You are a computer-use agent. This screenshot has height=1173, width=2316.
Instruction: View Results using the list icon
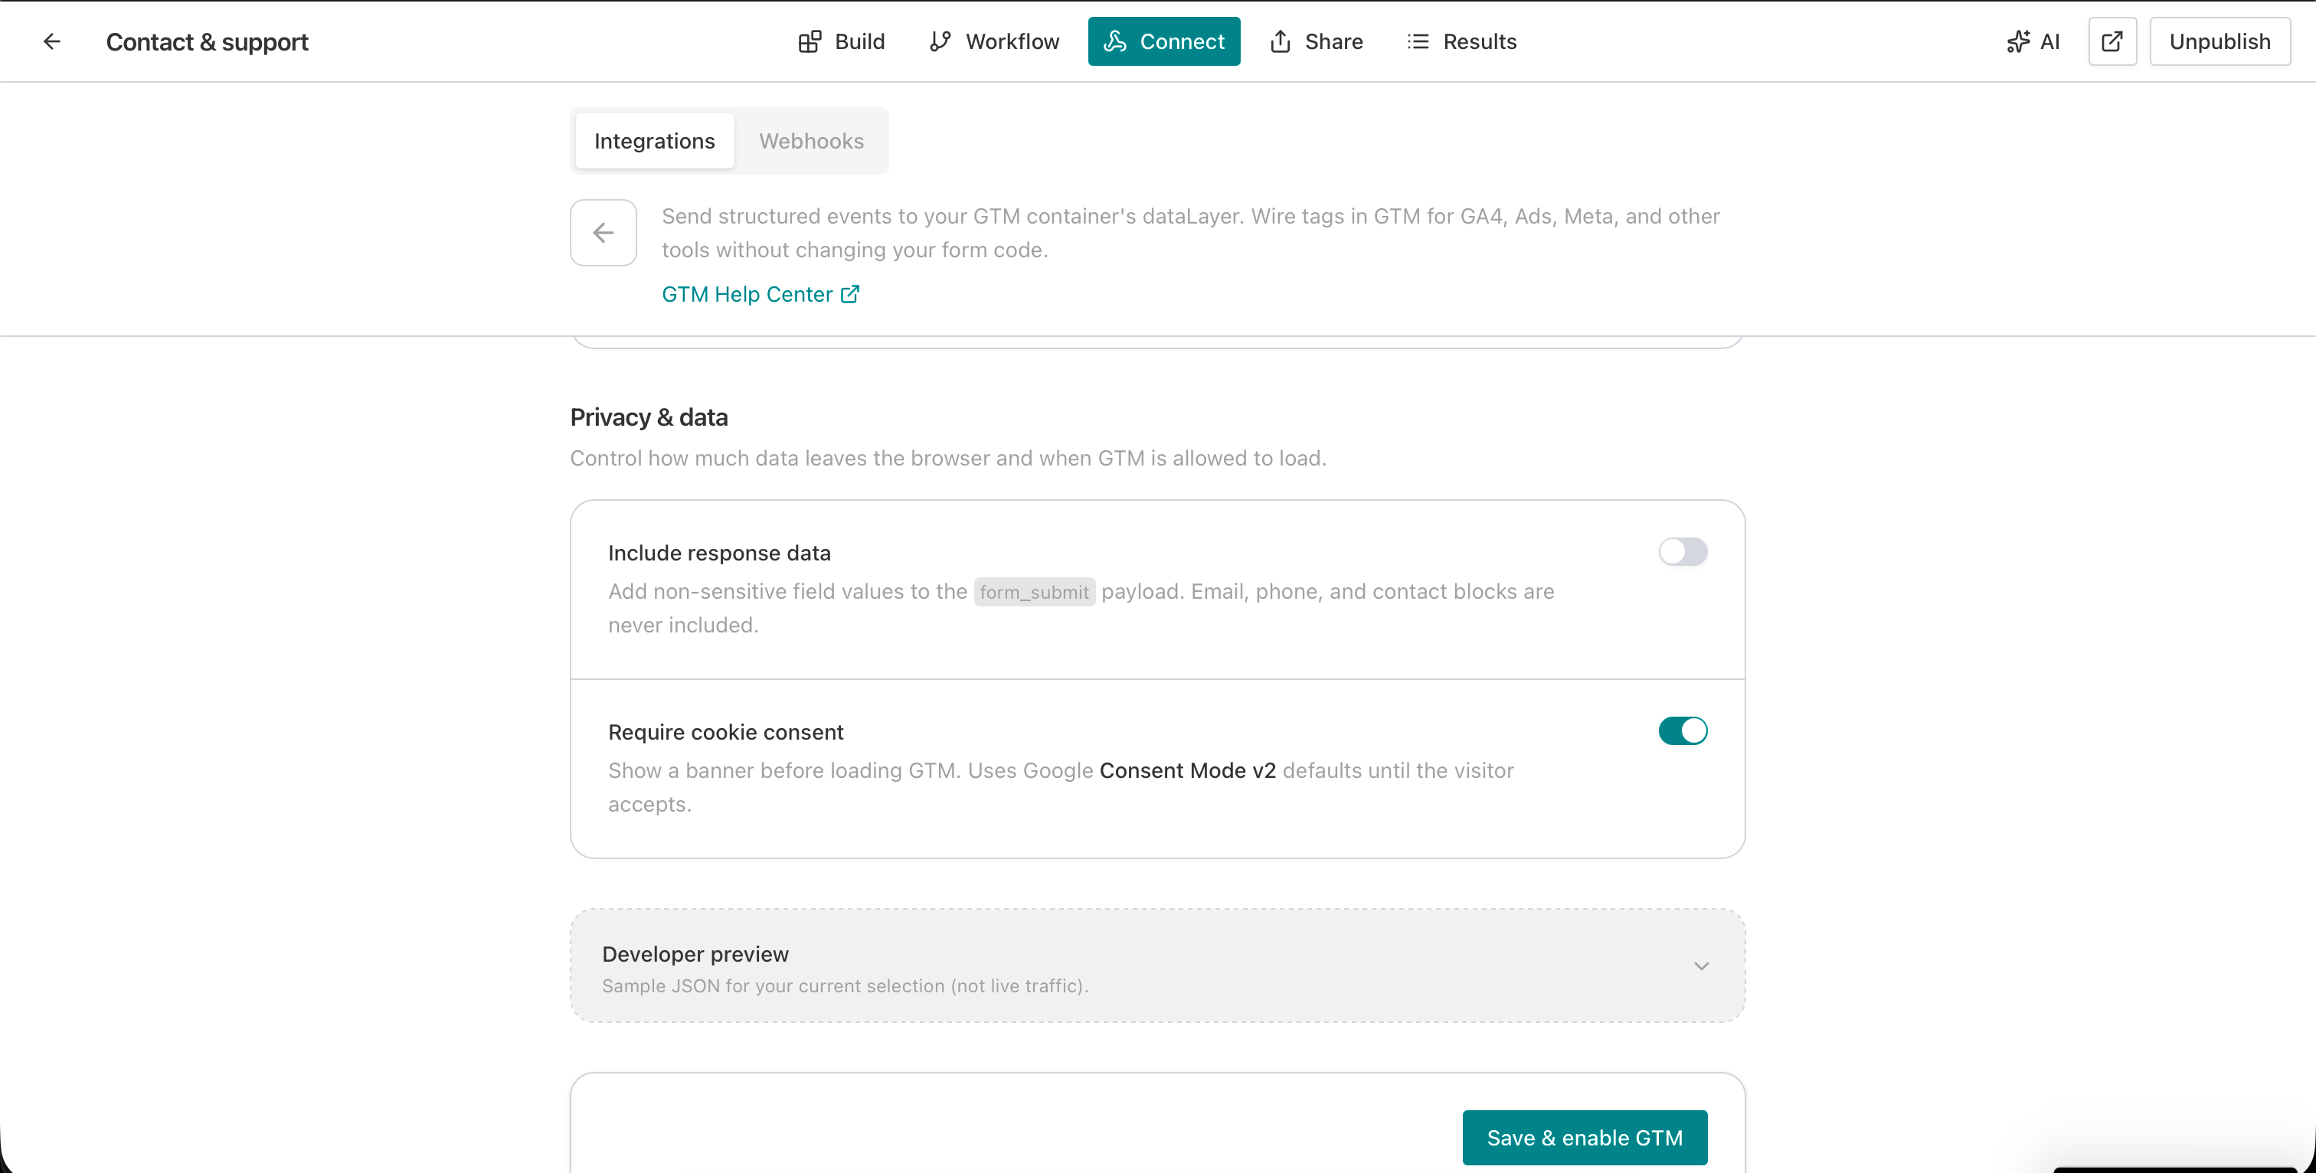(x=1418, y=41)
